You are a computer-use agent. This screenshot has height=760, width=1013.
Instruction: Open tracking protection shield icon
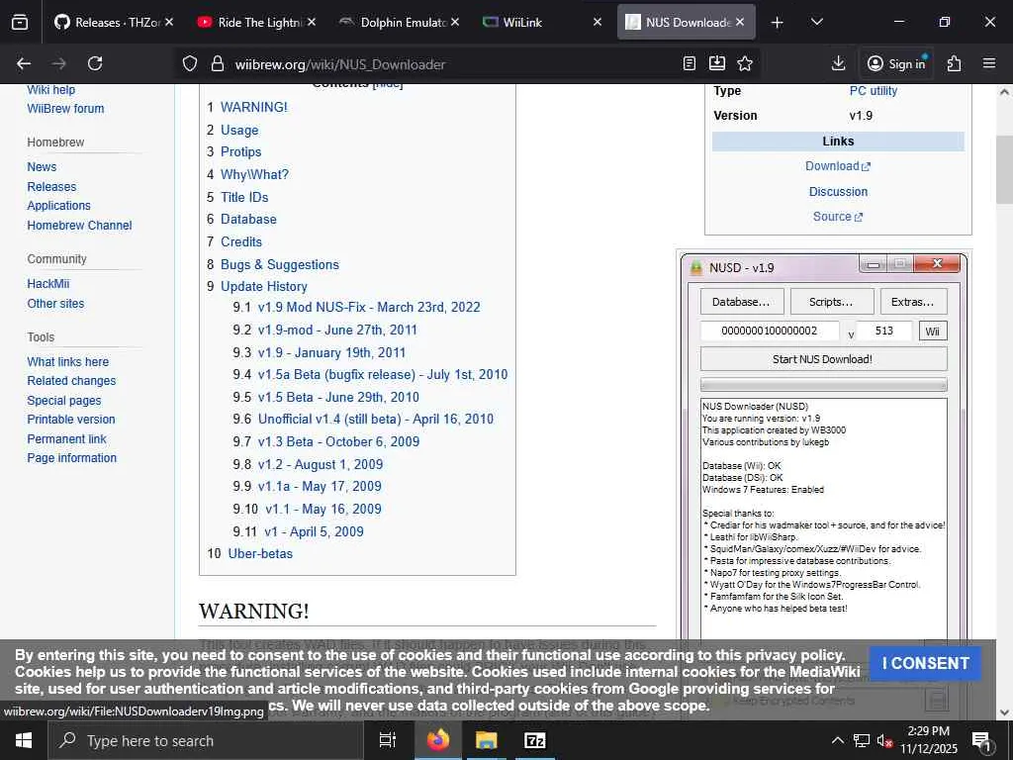[x=189, y=64]
